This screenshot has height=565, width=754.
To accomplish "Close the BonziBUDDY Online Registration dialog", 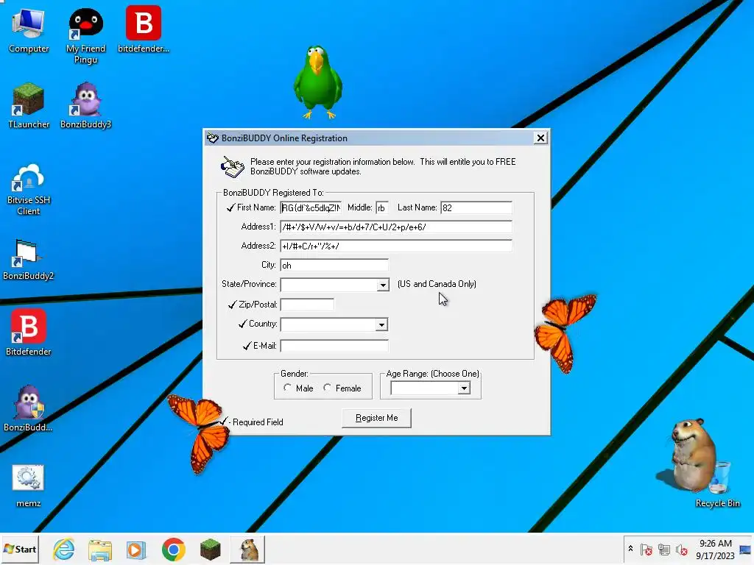I will tap(540, 138).
